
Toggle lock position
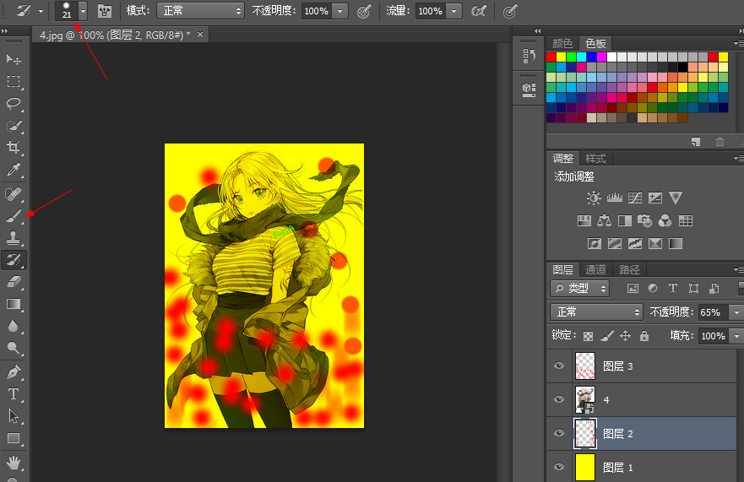[x=626, y=336]
